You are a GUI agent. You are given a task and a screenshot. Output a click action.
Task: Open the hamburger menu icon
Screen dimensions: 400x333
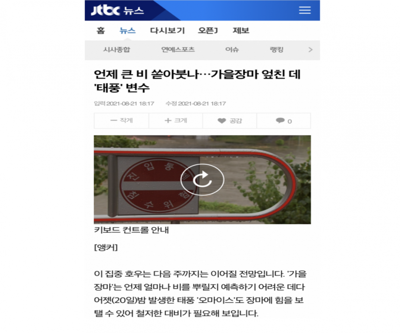point(304,10)
